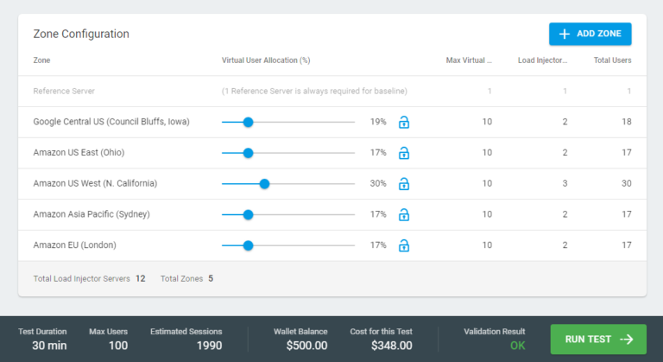Viewport: 663px width, 362px height.
Task: Click lock icon on Amazon Asia Pacific row
Action: [x=403, y=215]
